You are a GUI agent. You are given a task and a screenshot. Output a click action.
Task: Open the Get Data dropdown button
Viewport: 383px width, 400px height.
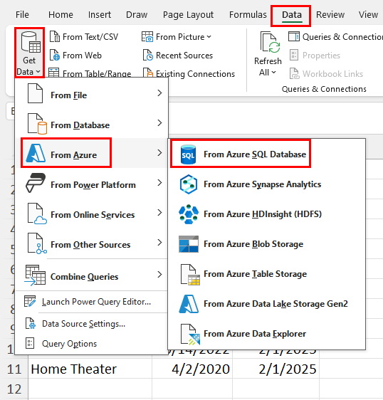point(29,53)
